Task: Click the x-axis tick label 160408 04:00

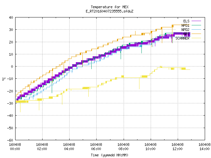Action: coord(69,146)
